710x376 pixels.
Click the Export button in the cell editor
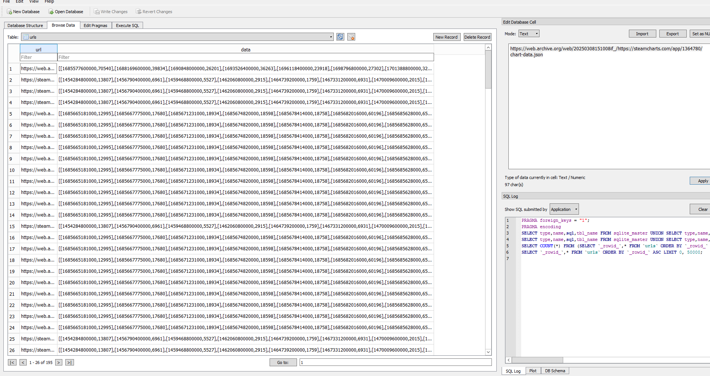pyautogui.click(x=673, y=34)
